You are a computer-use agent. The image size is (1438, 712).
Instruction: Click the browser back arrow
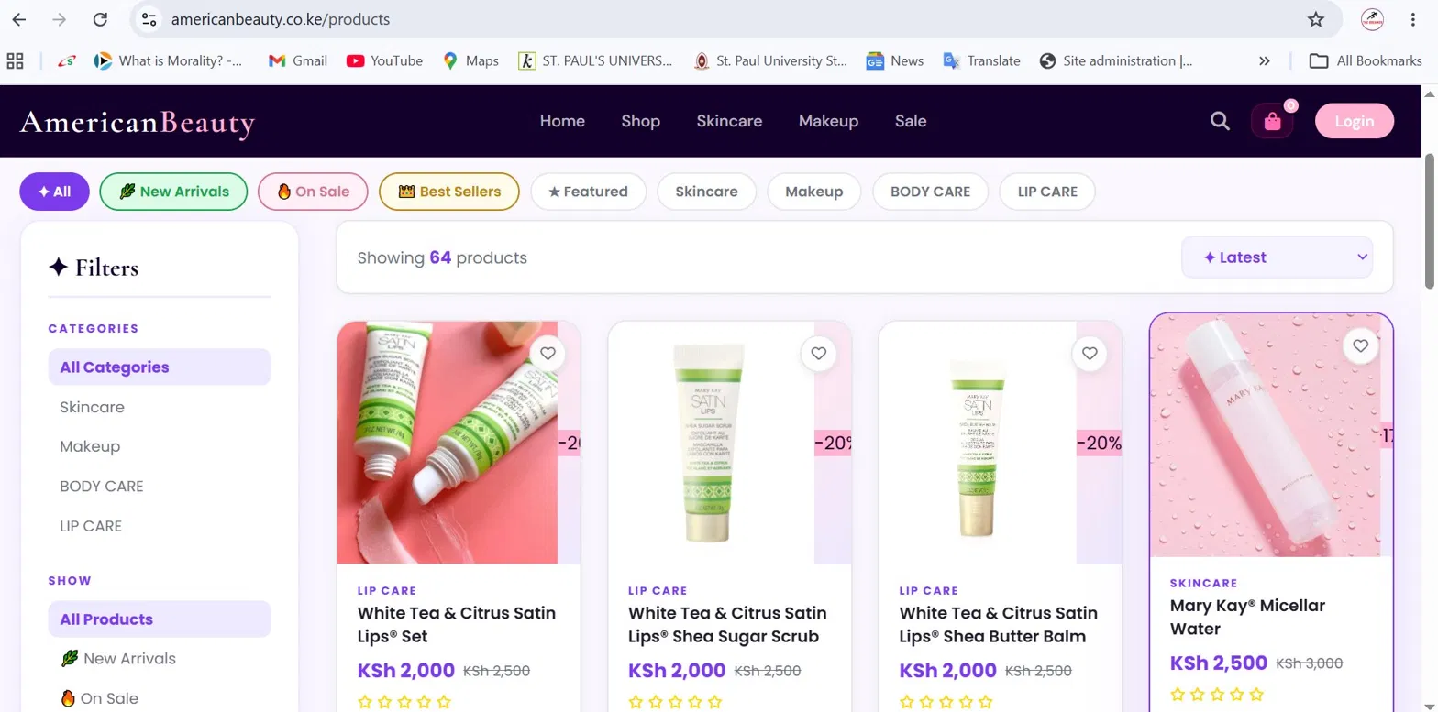click(19, 19)
